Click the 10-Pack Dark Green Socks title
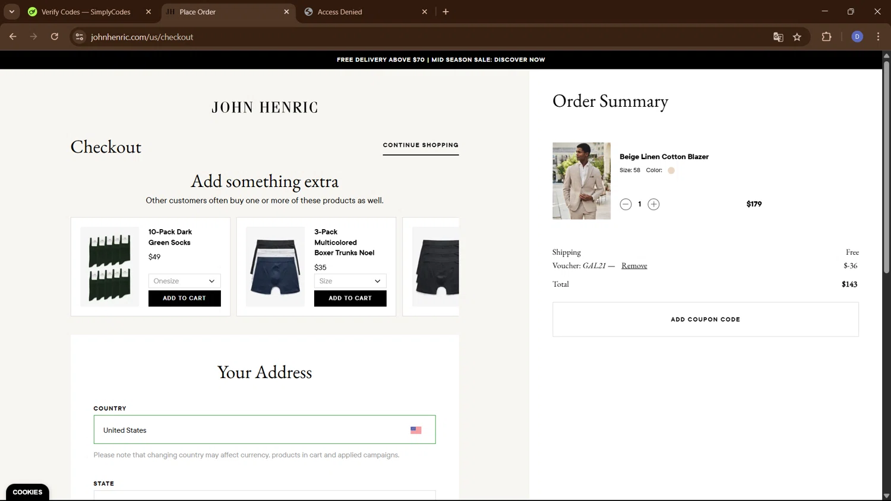 click(x=170, y=237)
